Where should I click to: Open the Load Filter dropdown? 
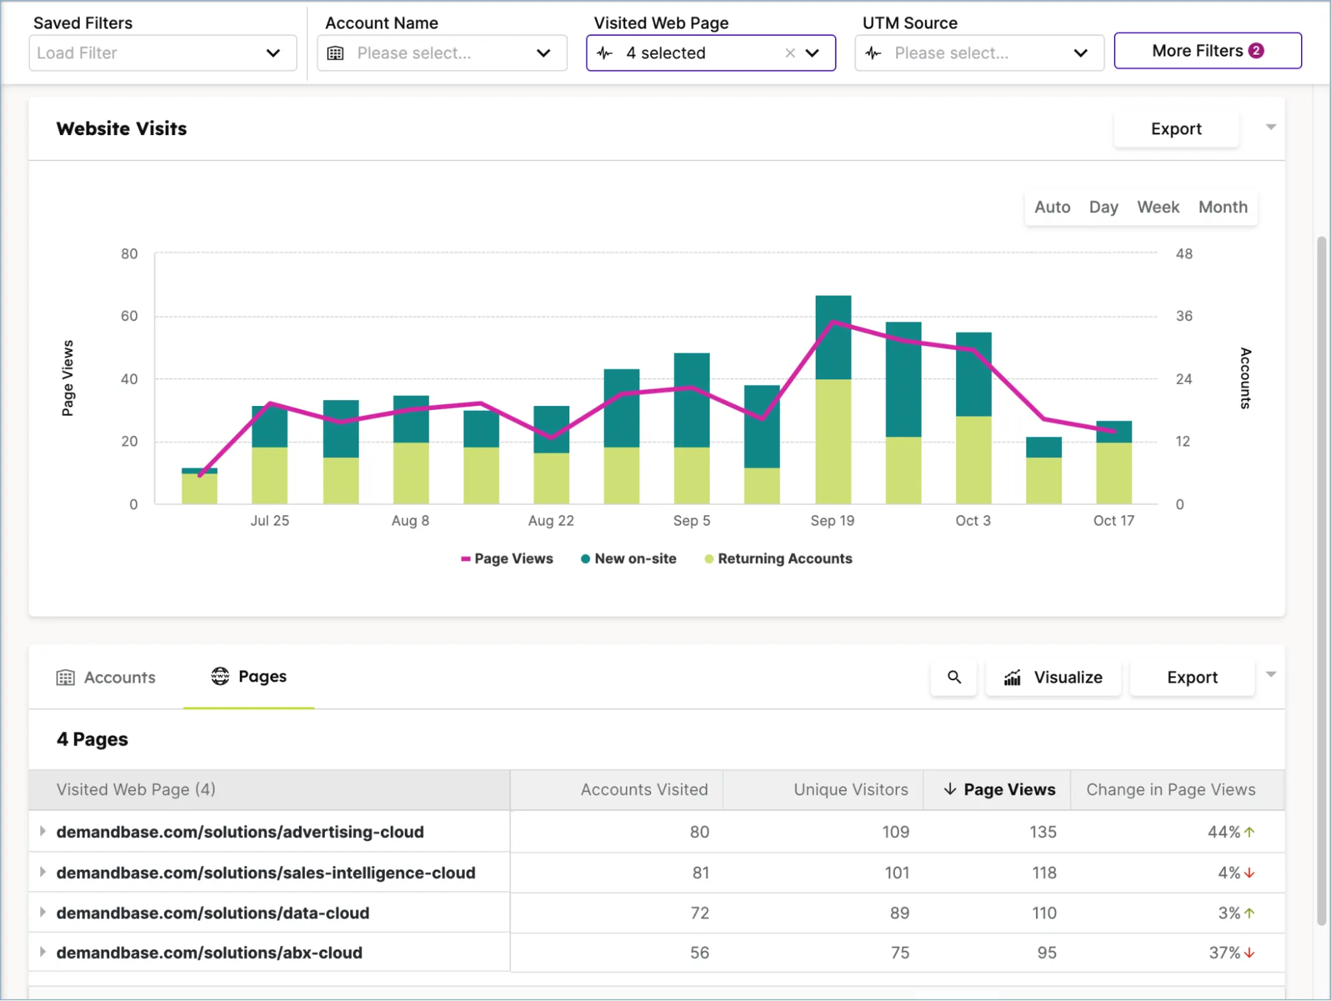coord(162,53)
